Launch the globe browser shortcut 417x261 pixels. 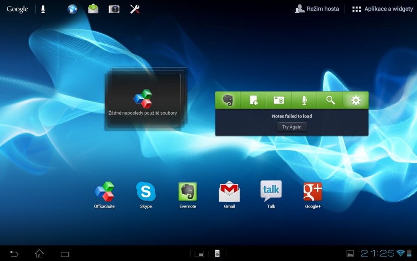pos(72,9)
